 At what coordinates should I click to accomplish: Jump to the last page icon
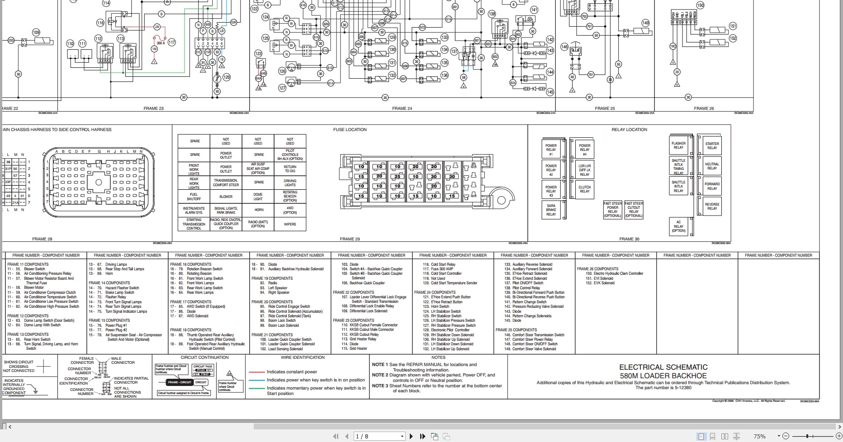coord(422,436)
